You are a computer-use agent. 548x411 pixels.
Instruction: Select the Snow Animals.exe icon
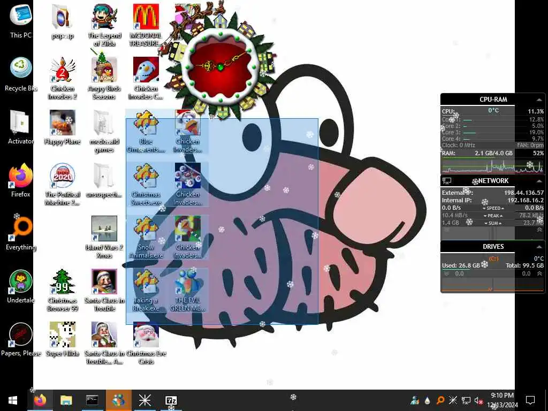coord(146,238)
